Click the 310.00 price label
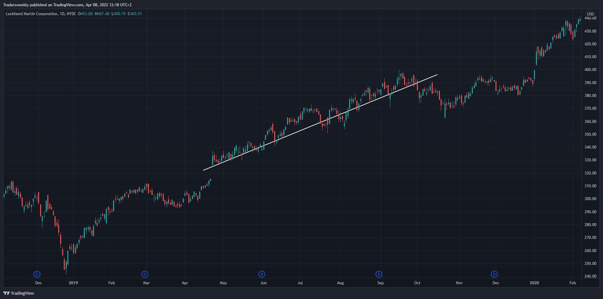Image resolution: width=603 pixels, height=299 pixels. (591, 186)
